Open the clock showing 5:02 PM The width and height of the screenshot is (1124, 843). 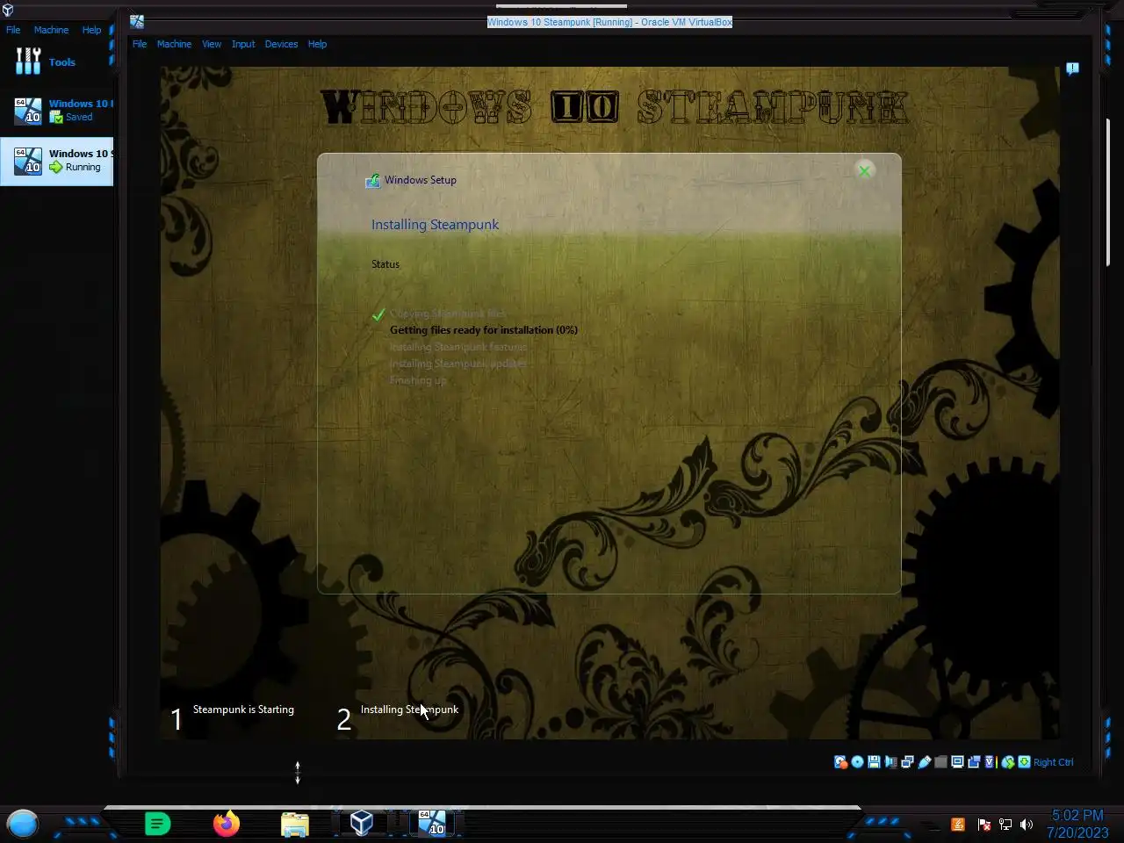(1077, 824)
